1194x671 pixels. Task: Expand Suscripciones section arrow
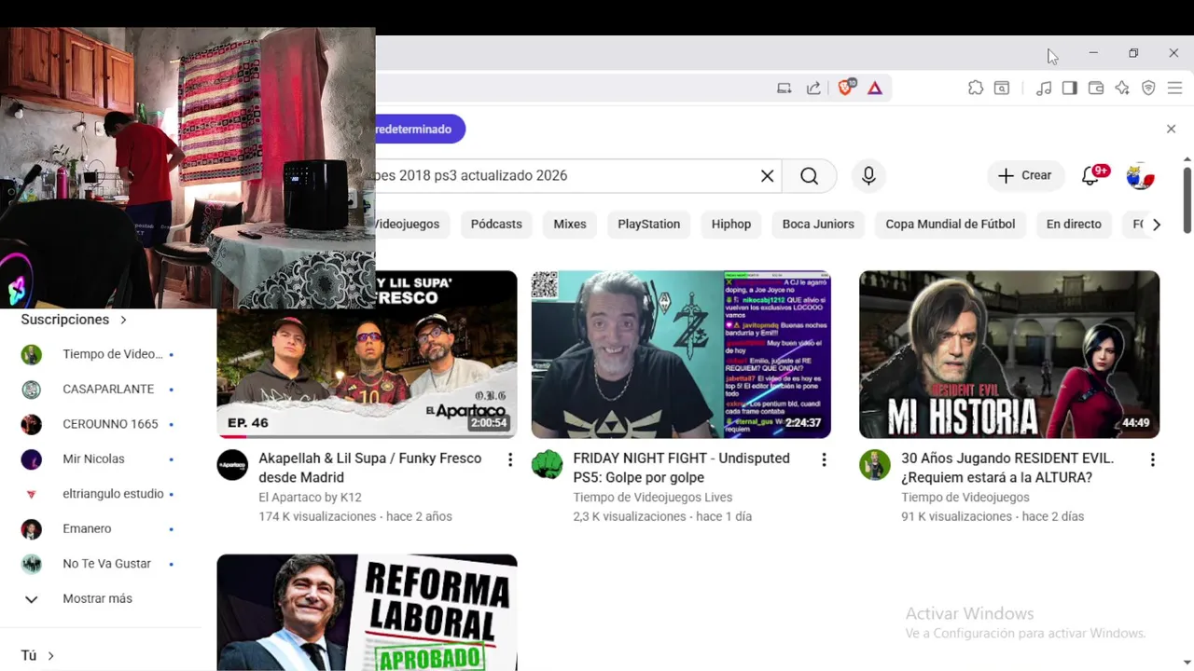pyautogui.click(x=123, y=320)
